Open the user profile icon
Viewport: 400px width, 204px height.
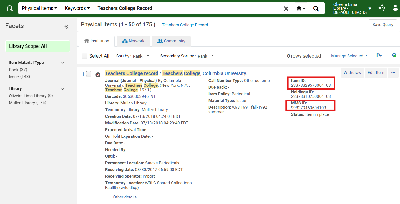pos(395,8)
